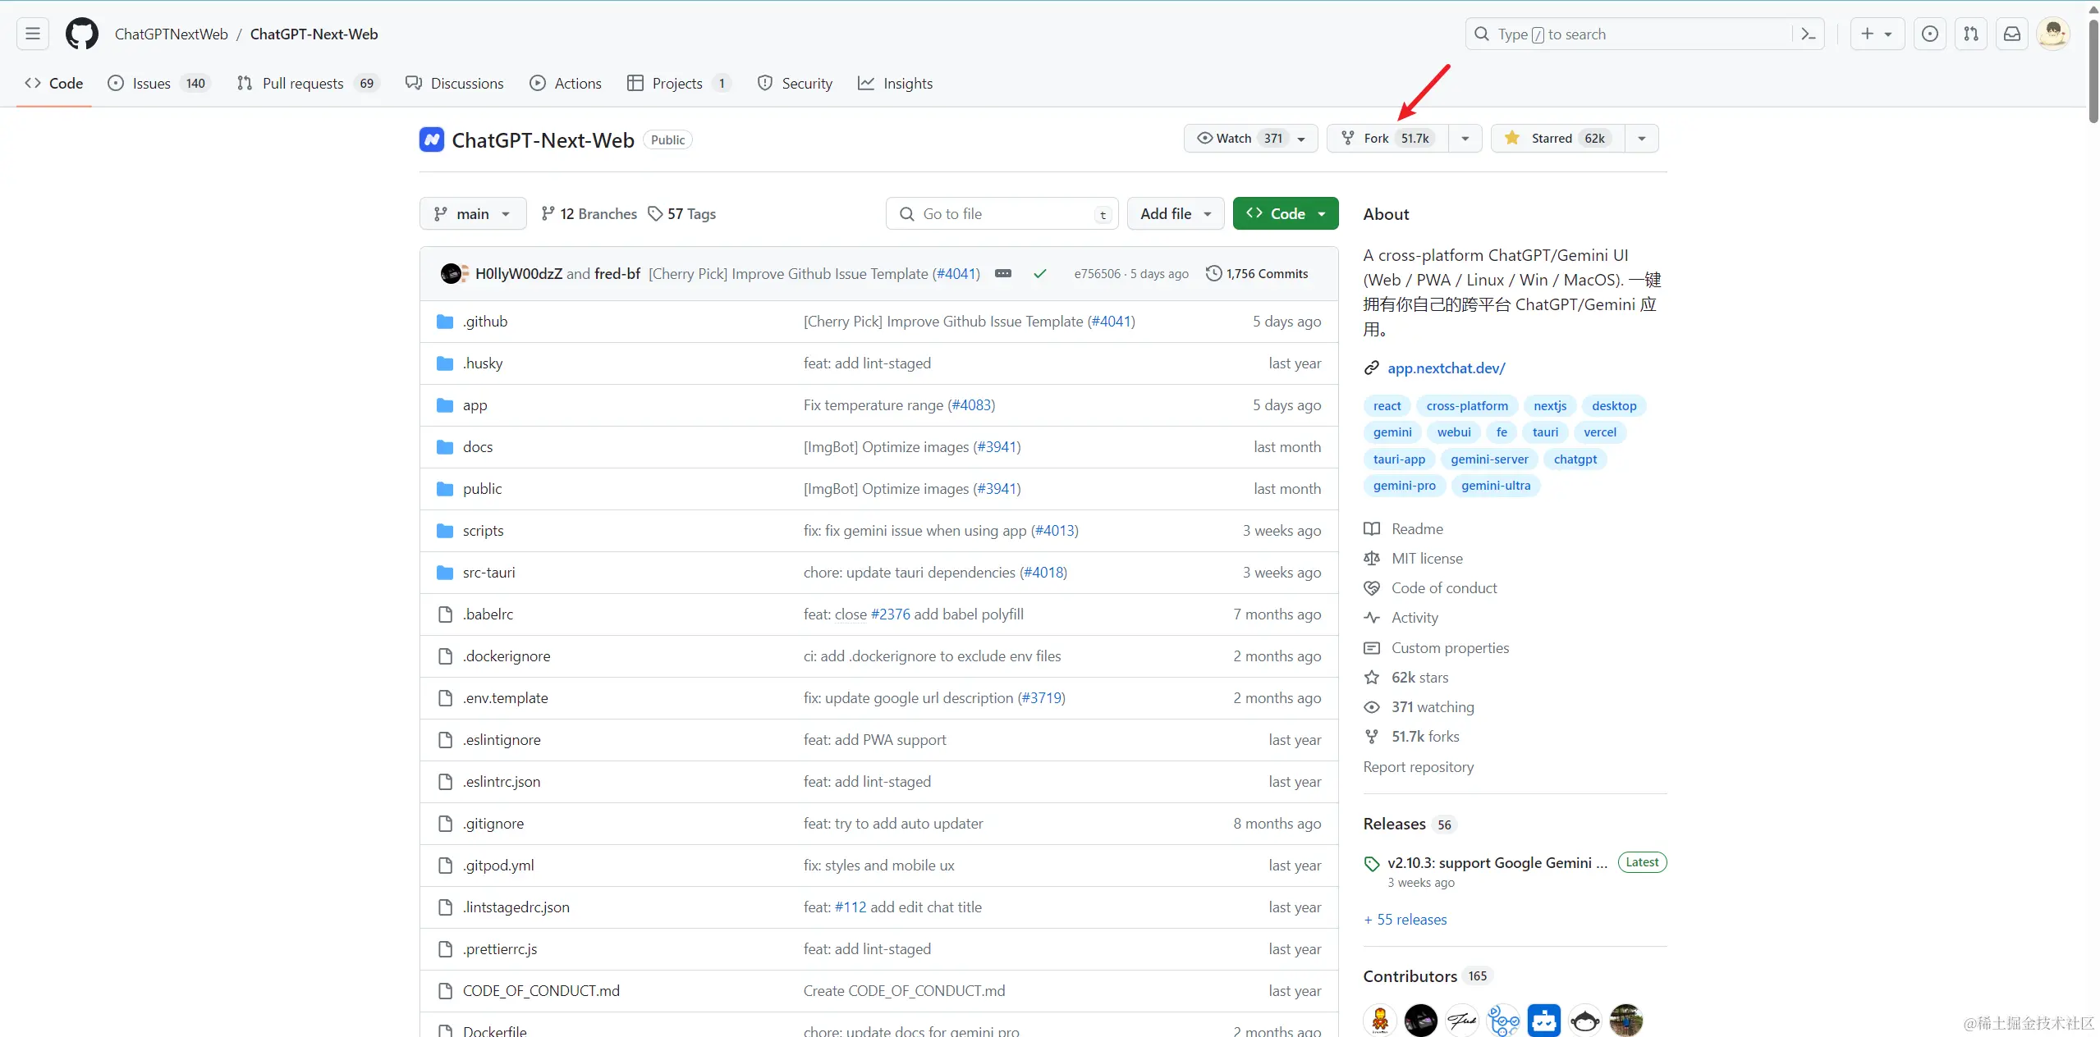Open your notifications inbox

click(x=2011, y=34)
